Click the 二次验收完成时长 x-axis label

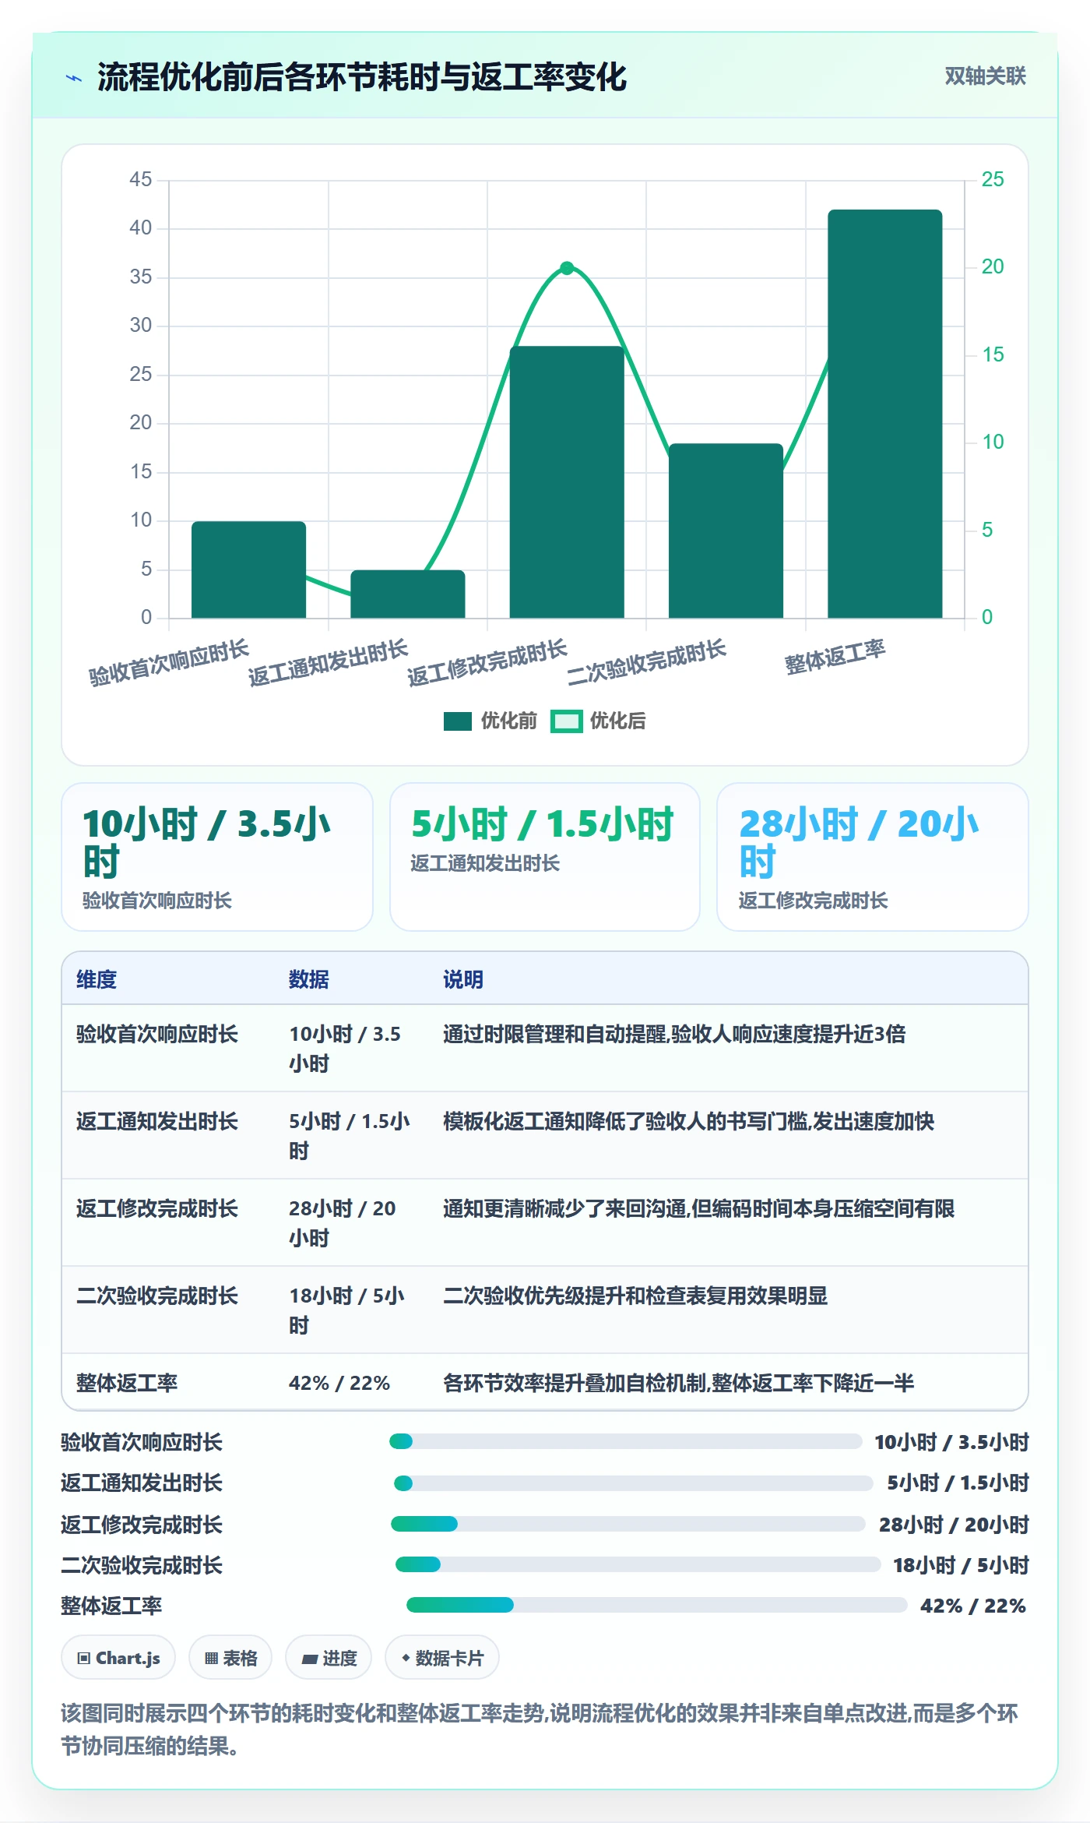click(x=646, y=663)
